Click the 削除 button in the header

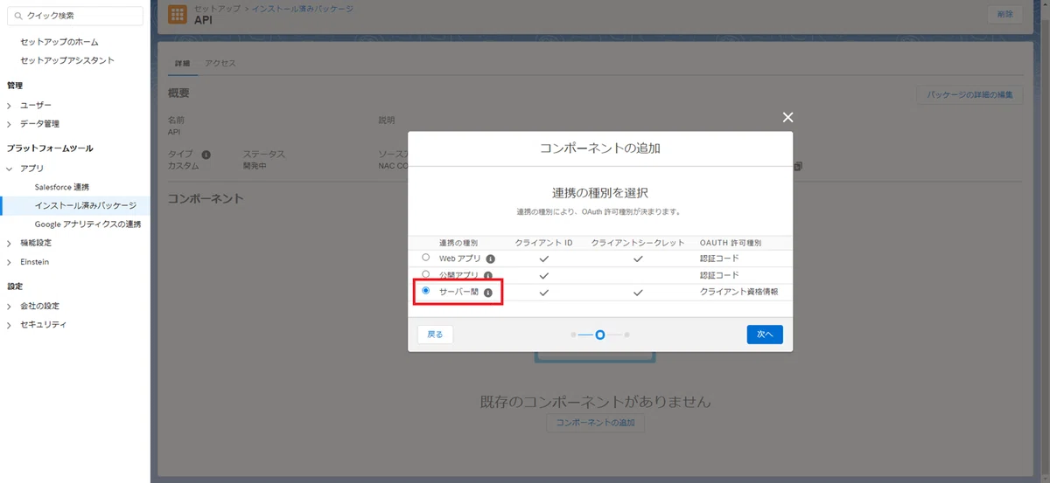[1004, 14]
